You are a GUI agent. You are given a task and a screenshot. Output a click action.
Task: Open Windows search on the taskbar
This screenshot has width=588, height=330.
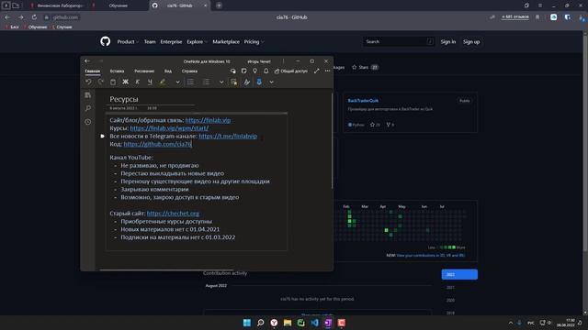[x=260, y=323]
